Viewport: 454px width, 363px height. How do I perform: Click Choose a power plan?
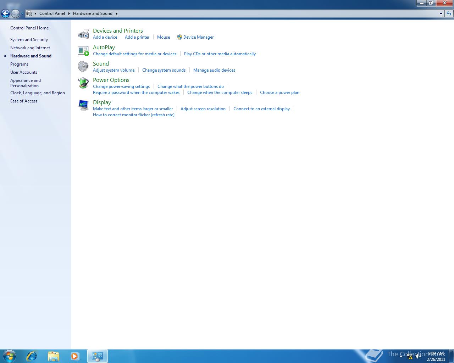point(279,93)
